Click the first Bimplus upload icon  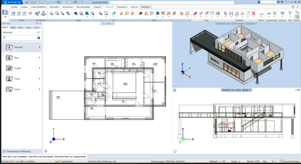[x=13, y=13]
